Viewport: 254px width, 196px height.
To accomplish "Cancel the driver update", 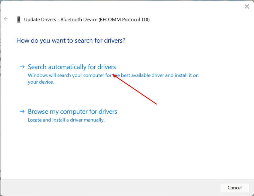I will (235, 187).
